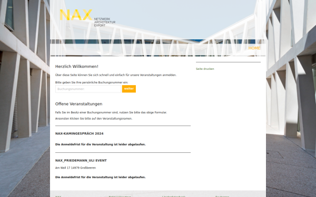Click sentence 'Ansonsten klicken Sie bitte auf den Veranstaltungsnamen.'

pyautogui.click(x=94, y=119)
